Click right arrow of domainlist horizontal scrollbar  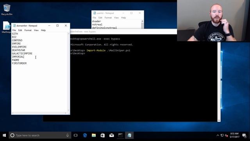(x=66, y=113)
